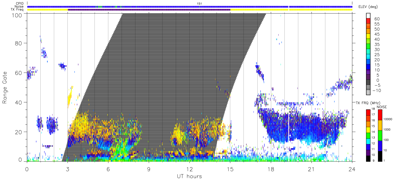
Task: Click UT hours tick label 21
Action: coord(312,169)
